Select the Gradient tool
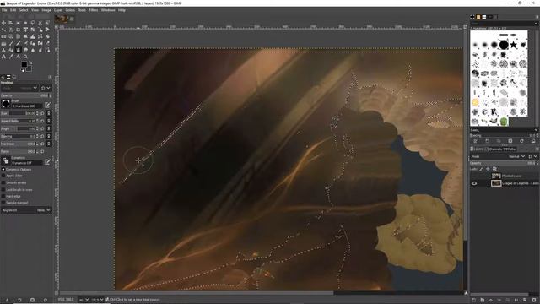Viewport: 540px width, 304px height. tap(3, 43)
